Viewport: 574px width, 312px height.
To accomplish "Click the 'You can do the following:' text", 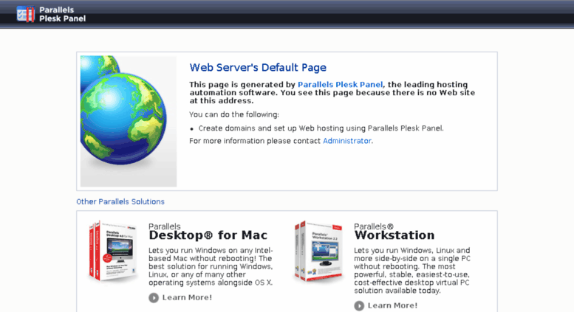I will coord(234,115).
